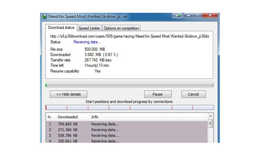Cancel the download
Image resolution: width=280 pixels, height=160 pixels.
(193, 94)
